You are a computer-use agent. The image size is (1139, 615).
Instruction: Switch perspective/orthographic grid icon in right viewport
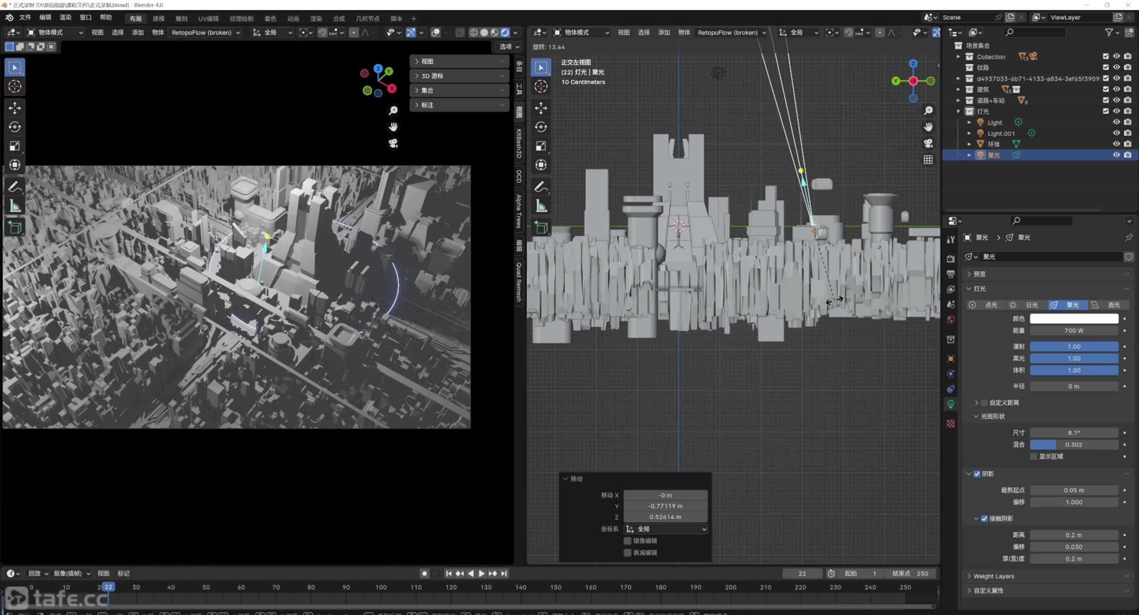tap(928, 160)
